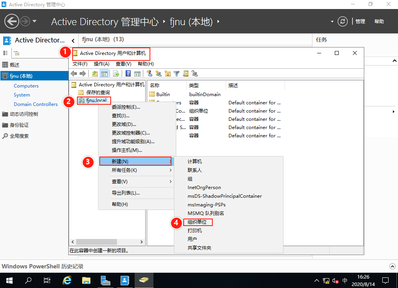Open taskbar search magnifier
Screen dimensions: 398x288
click(28, 281)
